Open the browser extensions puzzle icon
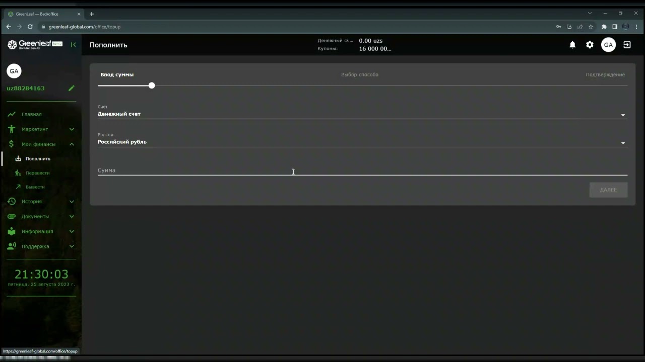 coord(604,27)
